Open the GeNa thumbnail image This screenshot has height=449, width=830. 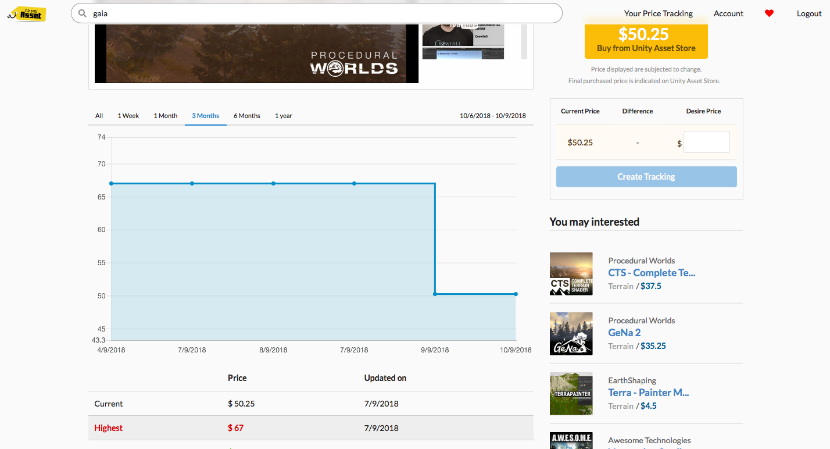click(571, 334)
